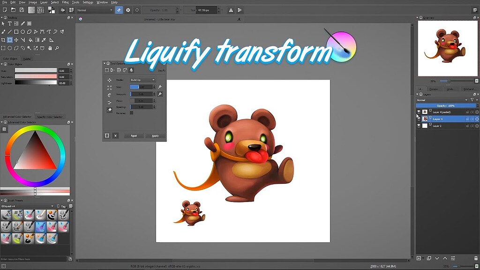Viewport: 480px width, 270px height.
Task: Open the Liquify Mode dropdown showing Build Up
Action: click(142, 80)
